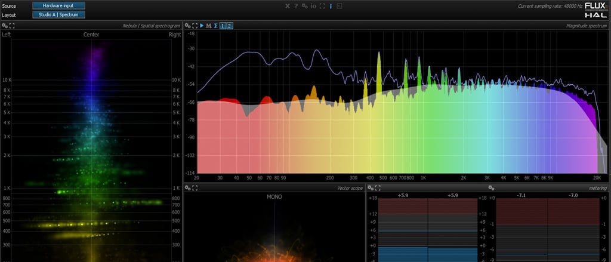Image resolution: width=611 pixels, height=262 pixels.
Task: Click the small square icon after info
Action: [340, 6]
